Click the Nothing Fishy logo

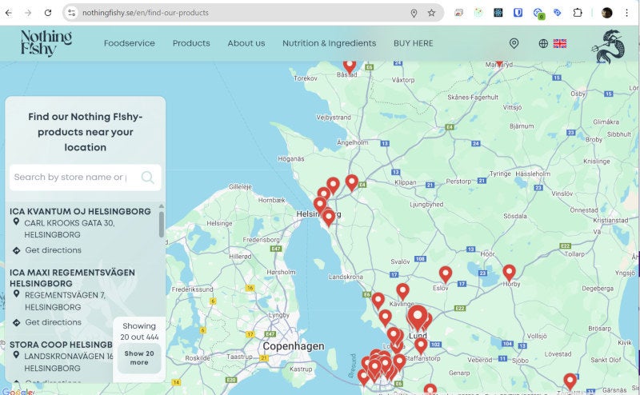coord(46,43)
